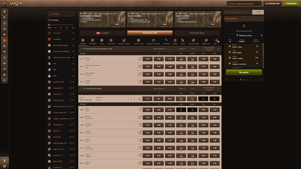The height and width of the screenshot is (169, 301).
Task: Open the gift bonuses sidebar icon
Action: click(4, 12)
